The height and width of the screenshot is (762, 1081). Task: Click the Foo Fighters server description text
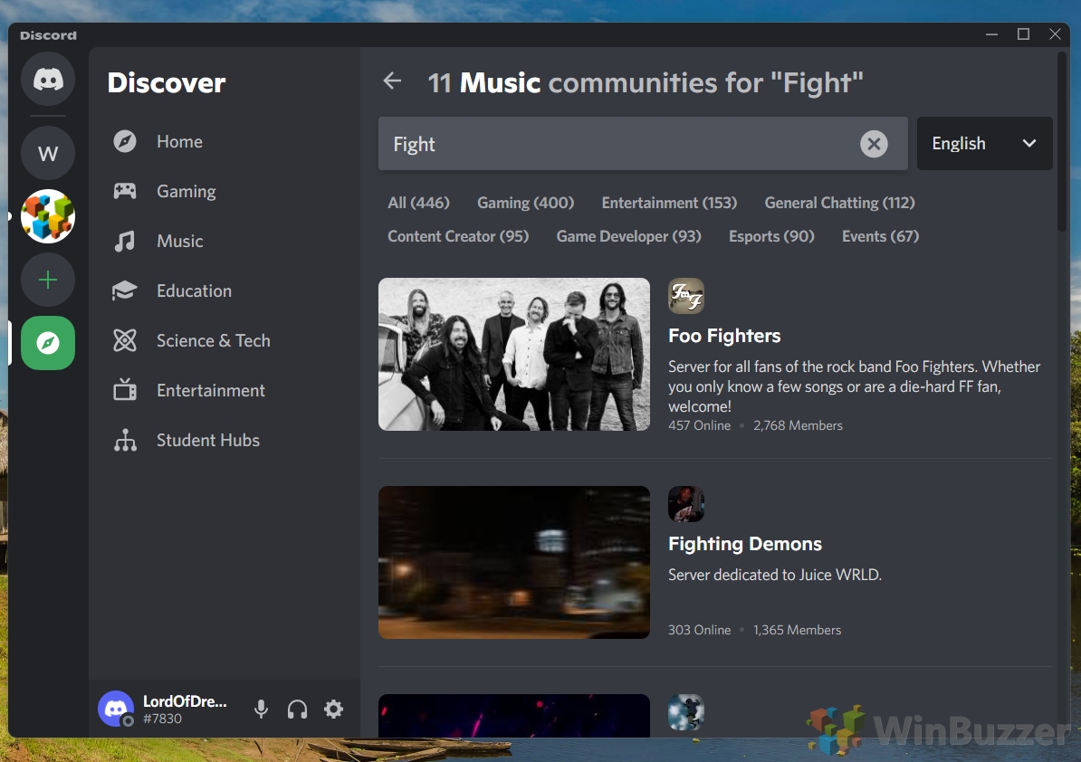(854, 386)
